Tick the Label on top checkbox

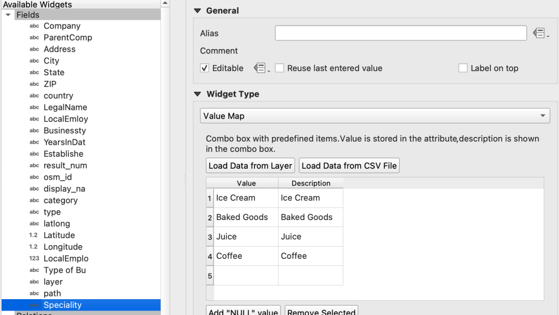click(x=463, y=68)
